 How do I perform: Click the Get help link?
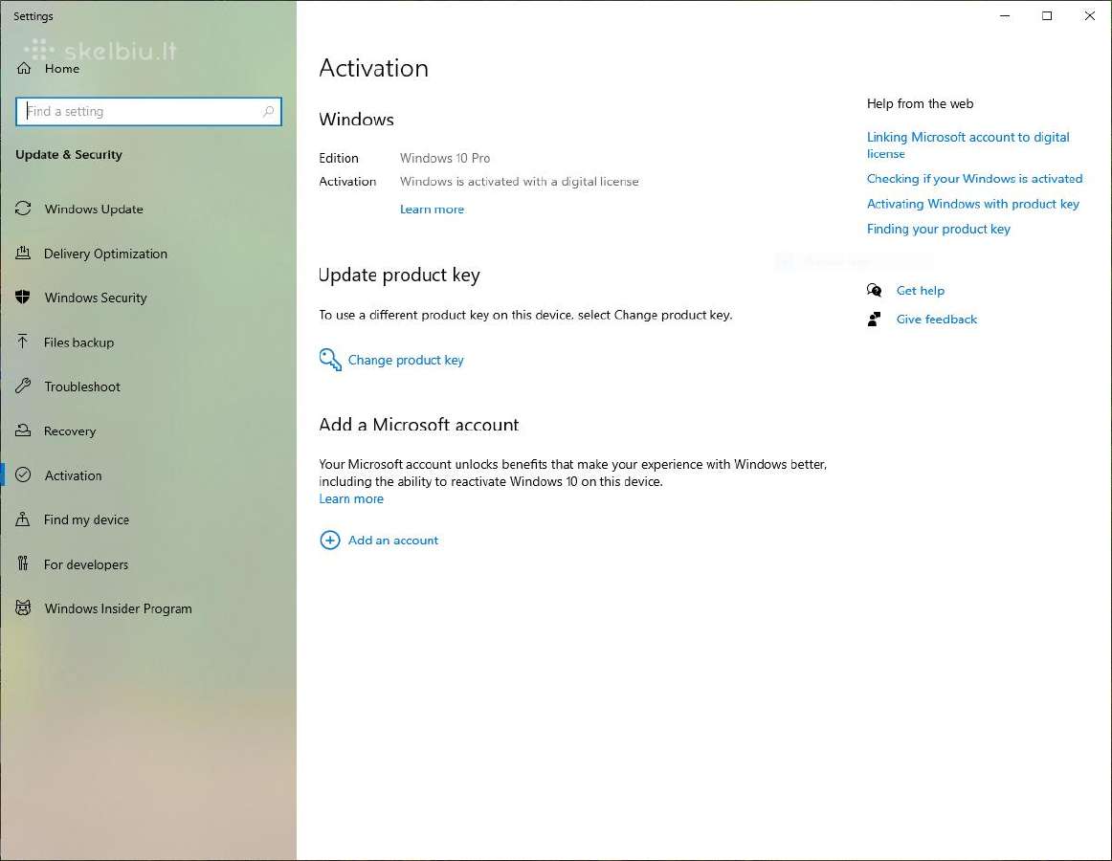click(x=920, y=290)
